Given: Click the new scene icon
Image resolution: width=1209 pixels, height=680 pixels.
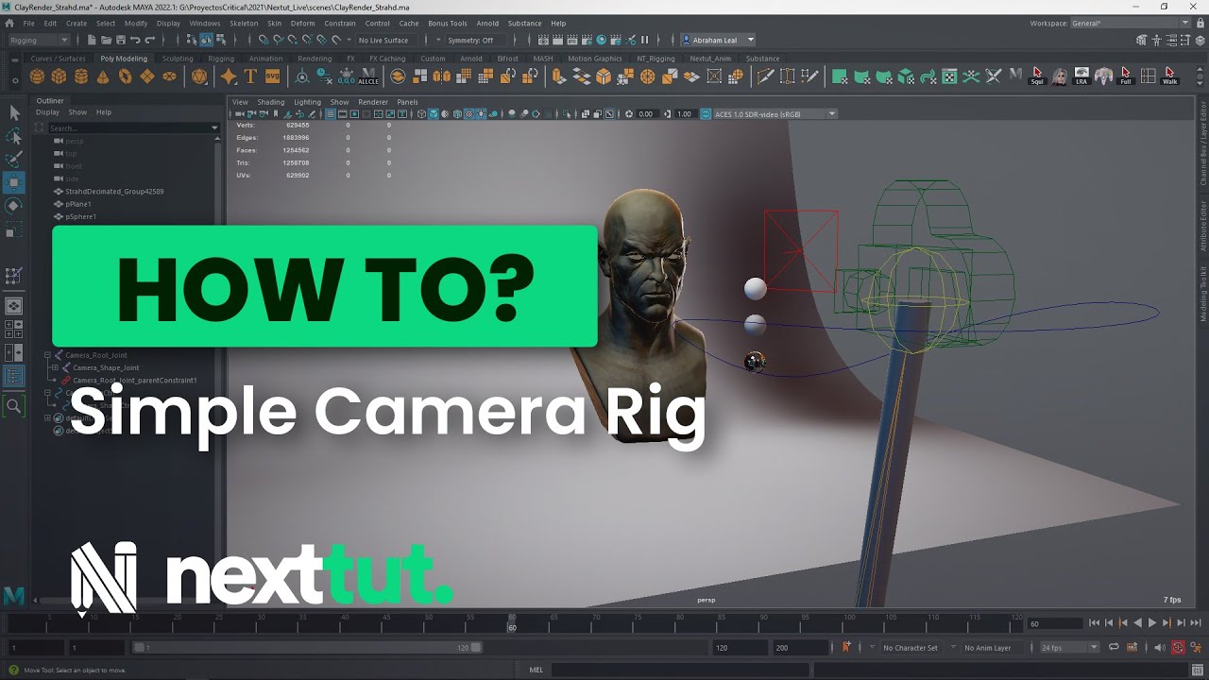Looking at the screenshot, I should click(x=92, y=40).
